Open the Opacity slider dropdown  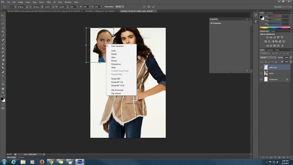click(x=291, y=58)
